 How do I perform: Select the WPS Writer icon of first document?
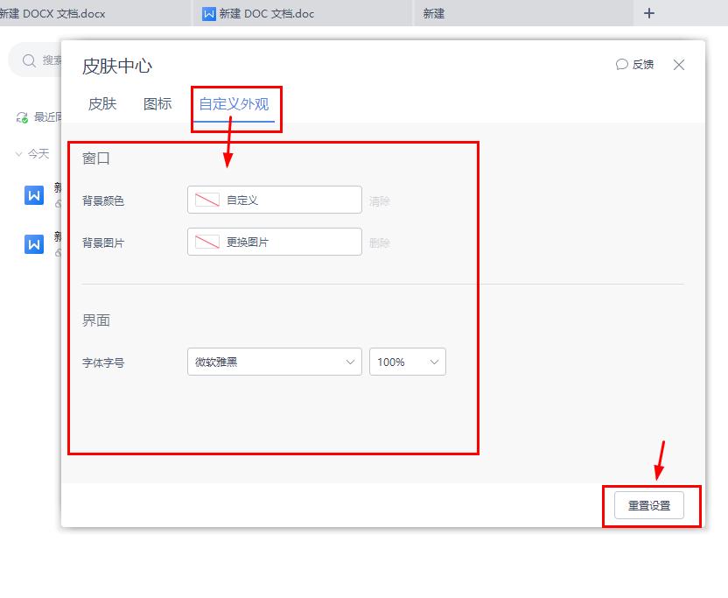pos(33,194)
